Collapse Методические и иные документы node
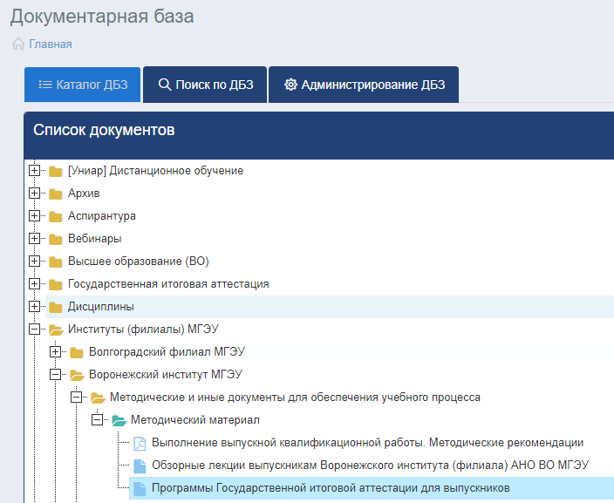Image resolution: width=614 pixels, height=503 pixels. [x=77, y=398]
